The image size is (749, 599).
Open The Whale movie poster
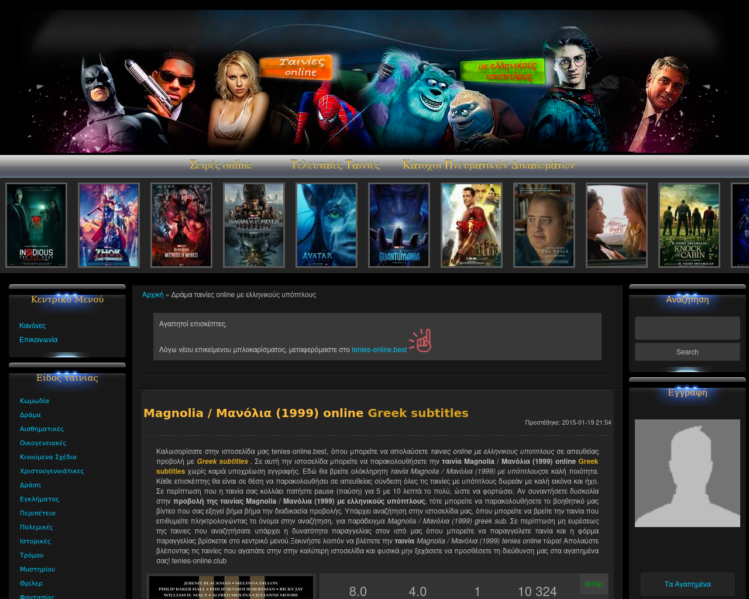pyautogui.click(x=544, y=225)
